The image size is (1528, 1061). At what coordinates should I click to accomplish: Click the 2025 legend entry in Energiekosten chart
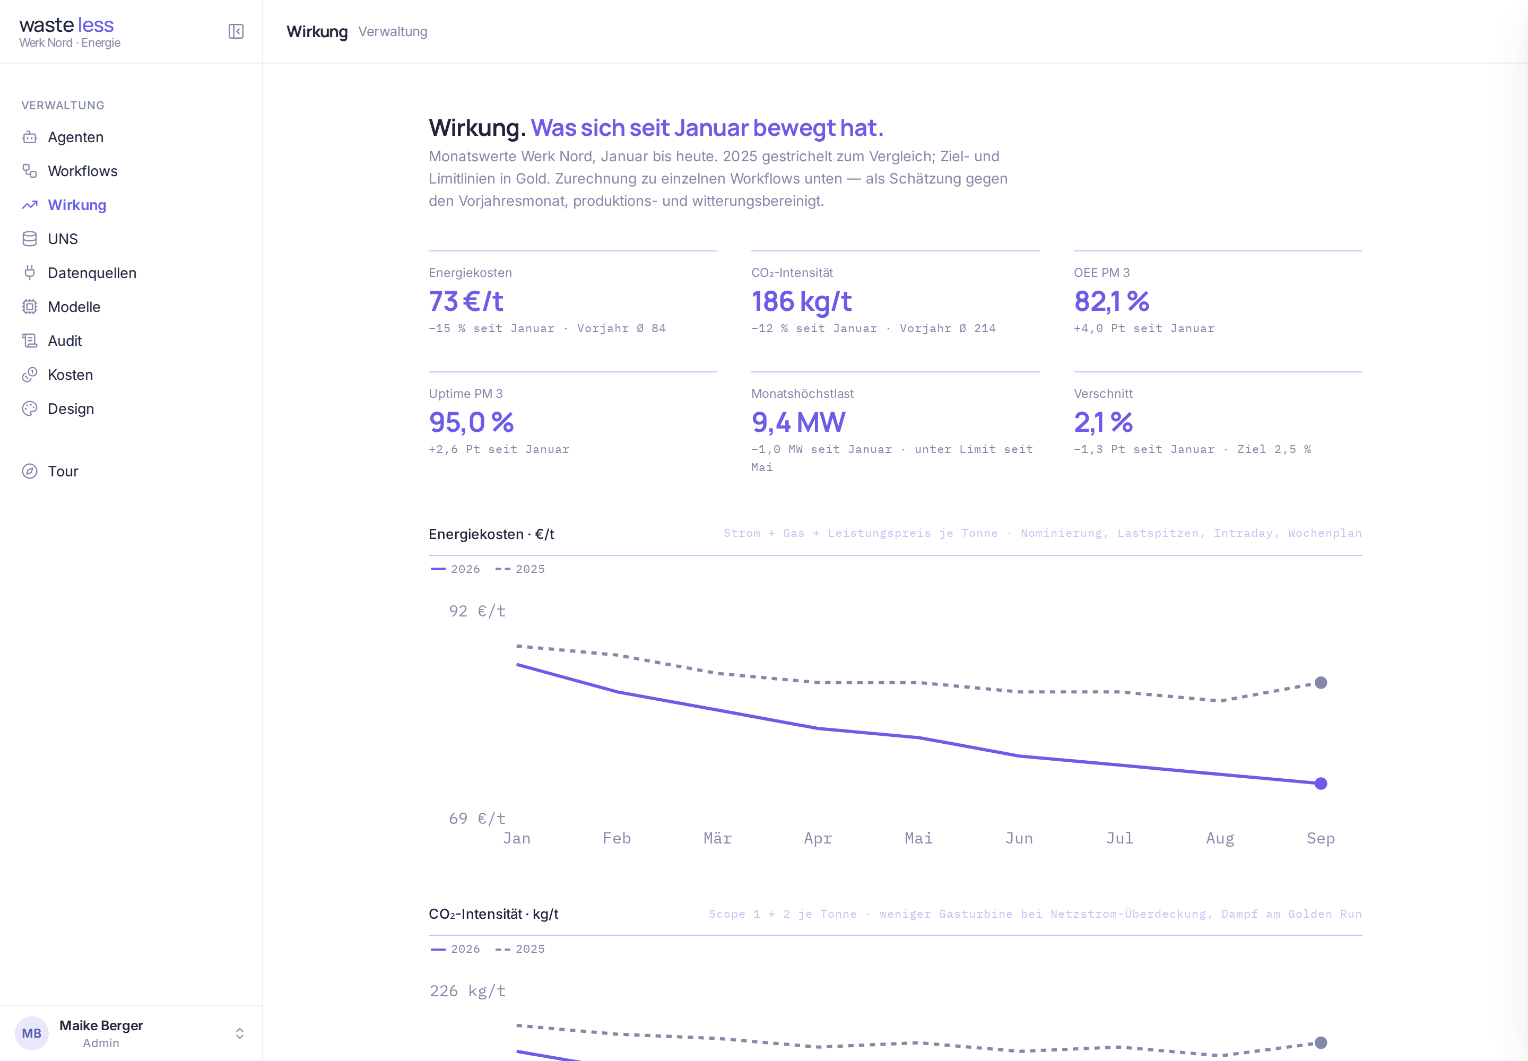coord(520,569)
